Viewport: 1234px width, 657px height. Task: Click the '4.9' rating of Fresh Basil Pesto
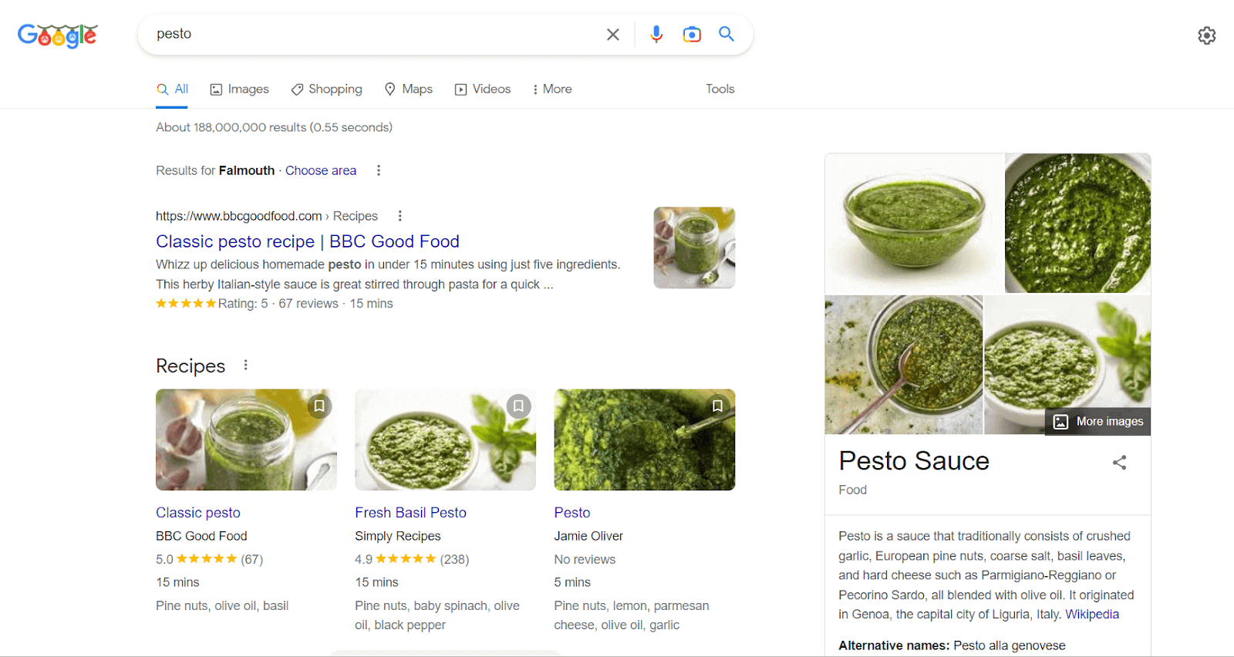coord(363,559)
